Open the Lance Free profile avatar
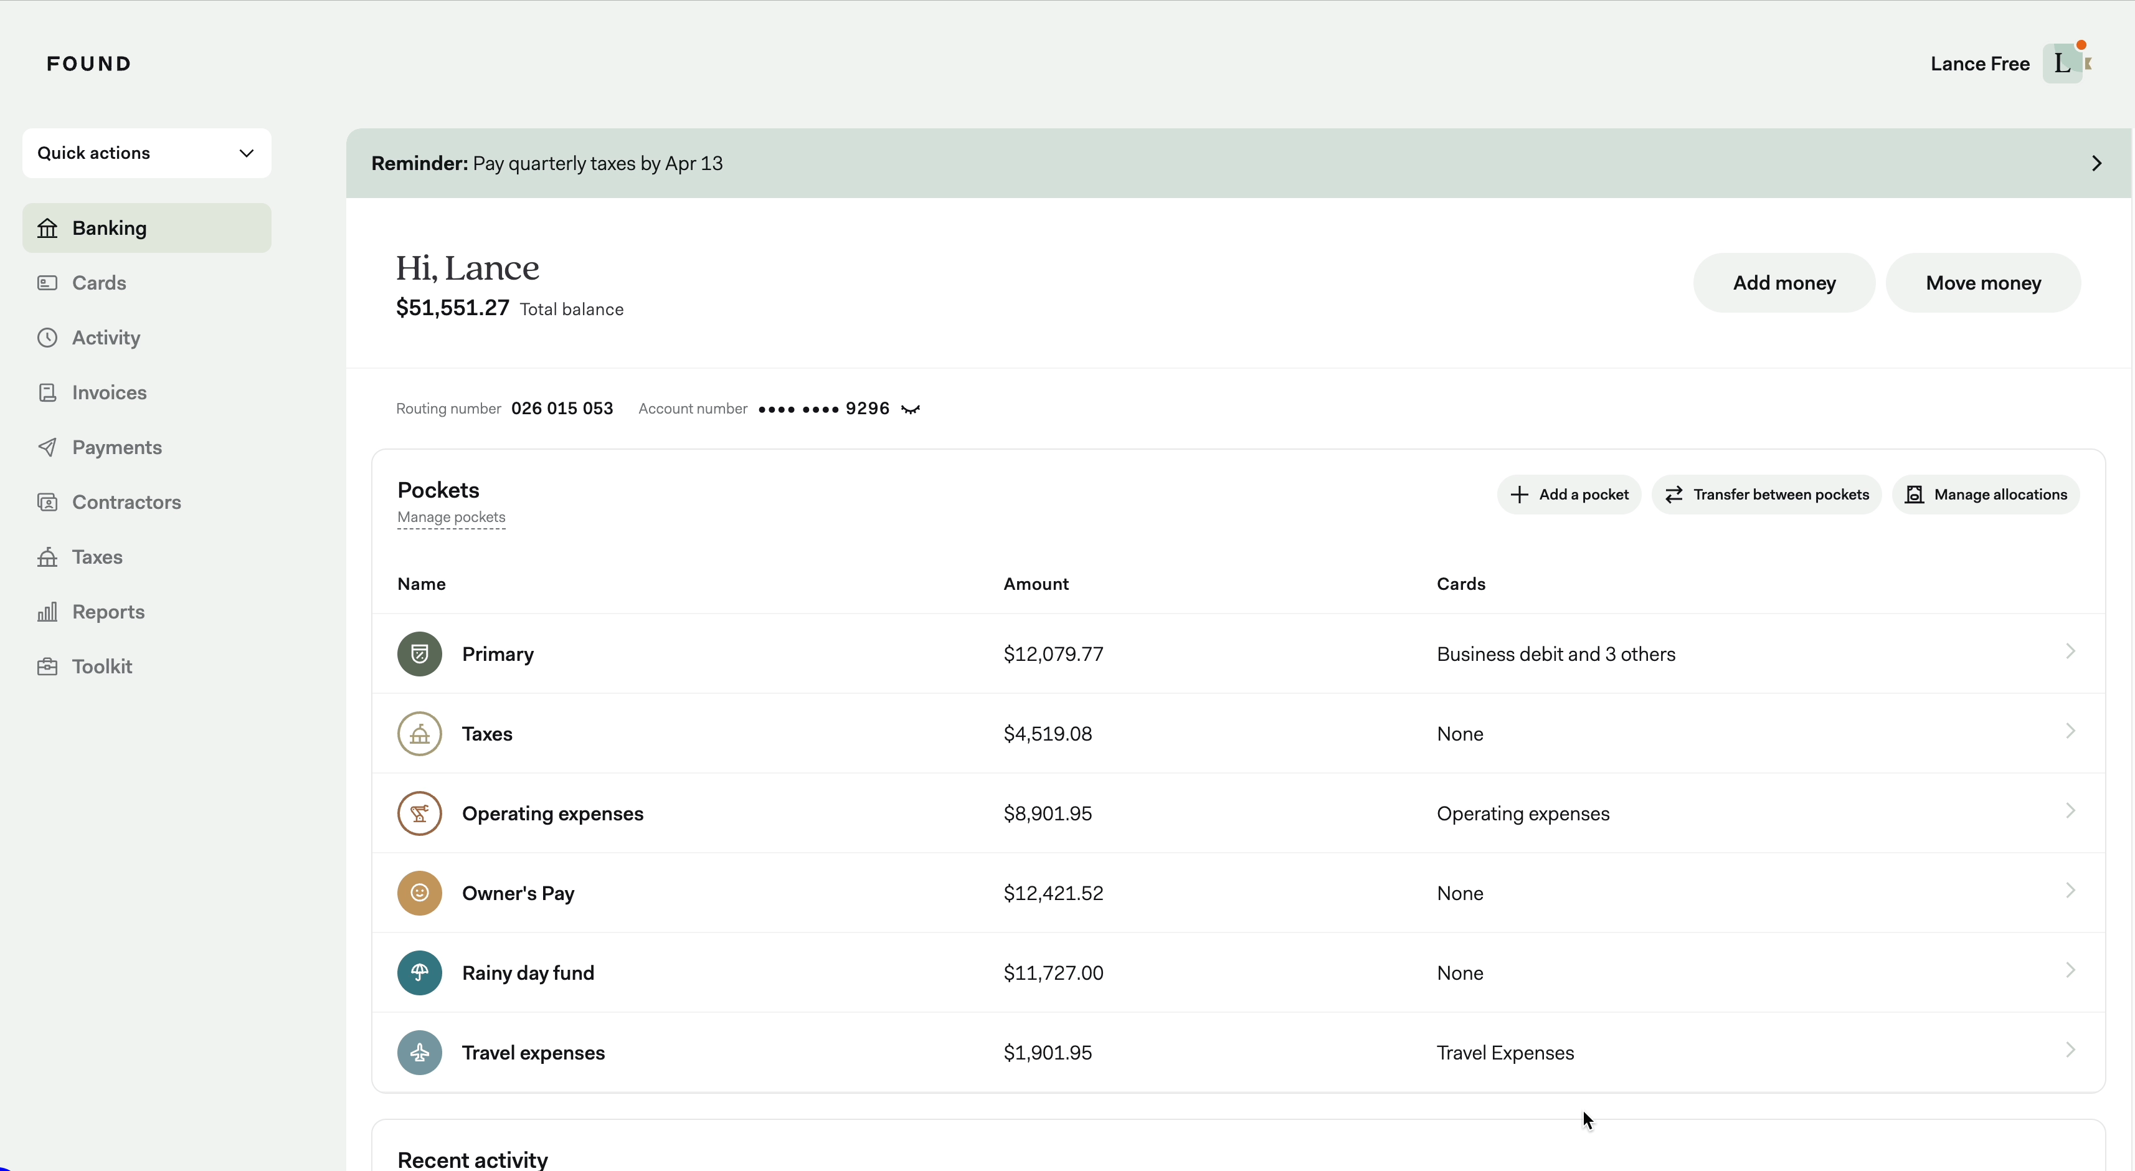Screen dimensions: 2135x1171 click(2064, 64)
